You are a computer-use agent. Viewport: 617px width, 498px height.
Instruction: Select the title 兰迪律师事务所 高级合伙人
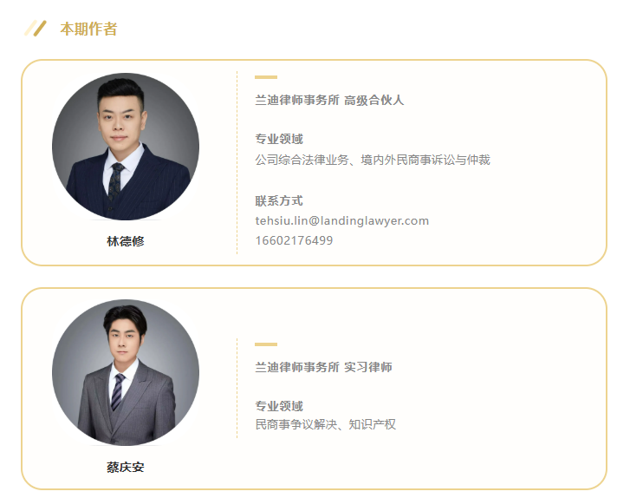point(329,100)
